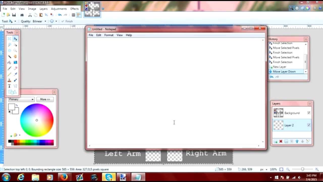
Task: Adjust the zoom slider in status bar
Action: [302, 169]
